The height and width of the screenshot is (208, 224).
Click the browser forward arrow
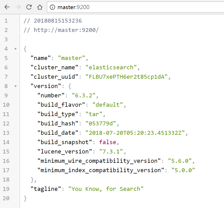(18, 7)
